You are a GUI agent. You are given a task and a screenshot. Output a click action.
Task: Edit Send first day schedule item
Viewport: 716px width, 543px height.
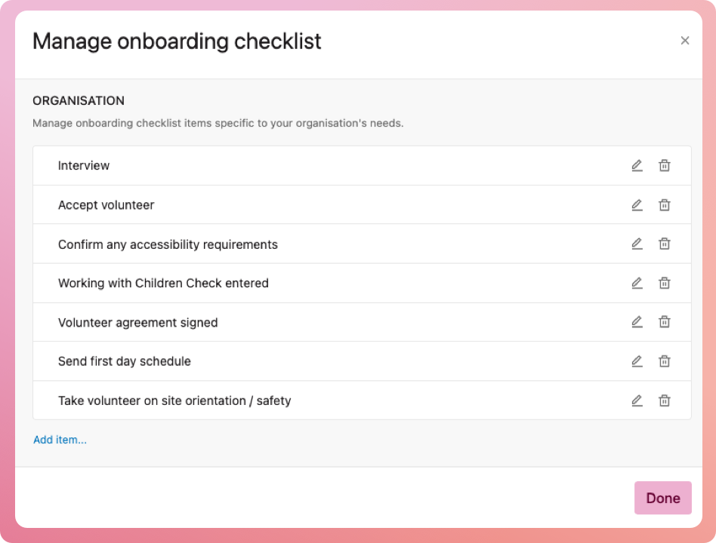(637, 361)
